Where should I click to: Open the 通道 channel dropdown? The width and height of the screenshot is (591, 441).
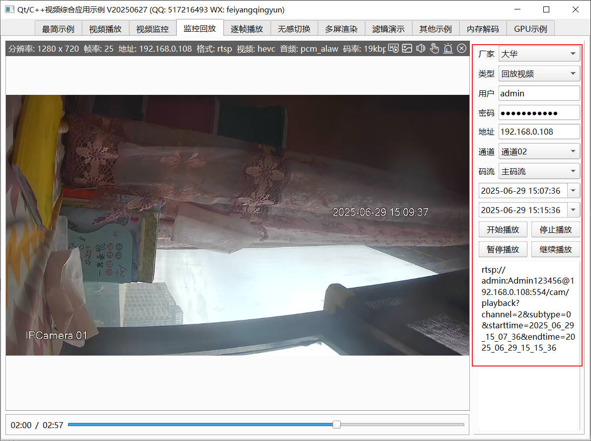tap(539, 151)
